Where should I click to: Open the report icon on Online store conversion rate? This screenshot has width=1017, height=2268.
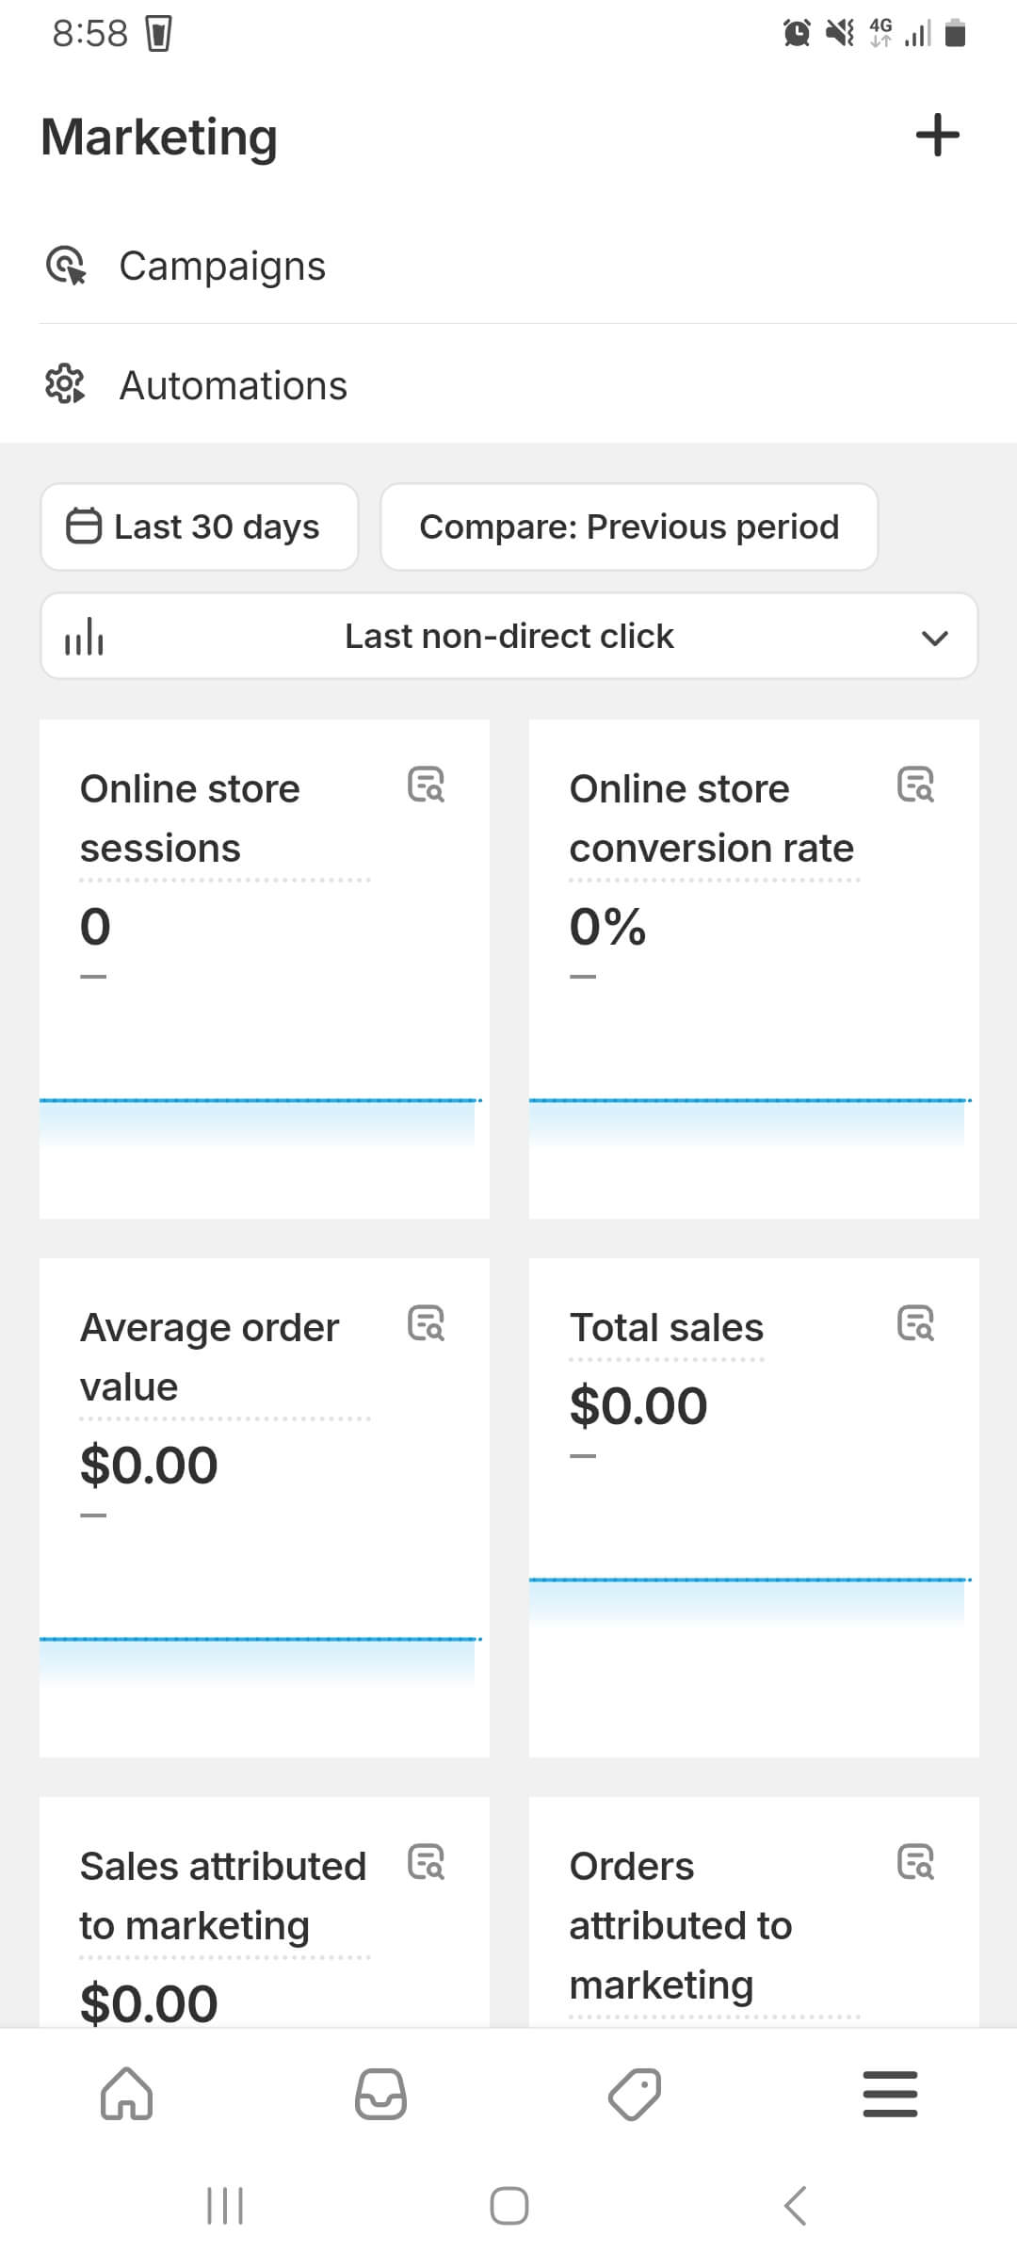(915, 785)
